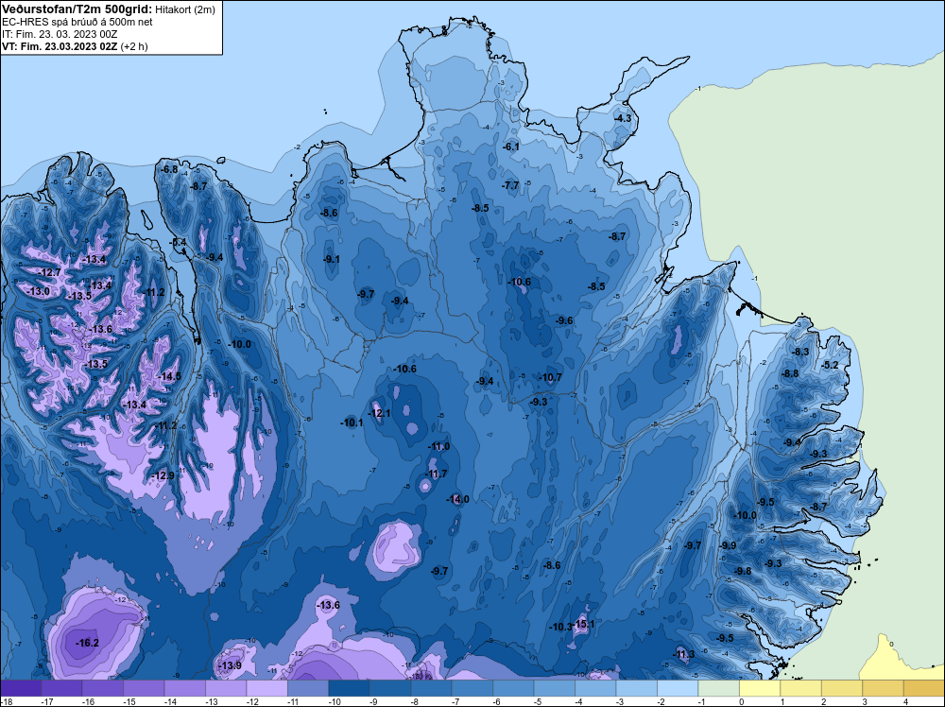Click the -9.6 temperature value

(564, 320)
